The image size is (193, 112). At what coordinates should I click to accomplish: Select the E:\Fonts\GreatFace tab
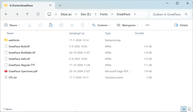pos(28,5)
